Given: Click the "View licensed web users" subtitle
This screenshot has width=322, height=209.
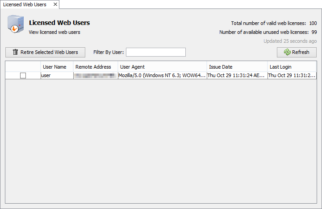Looking at the screenshot, I should pos(54,32).
